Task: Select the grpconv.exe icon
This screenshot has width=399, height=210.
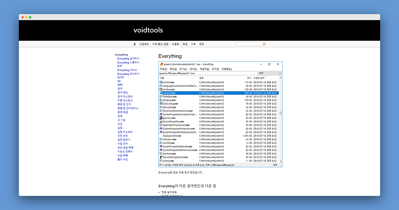Action: pos(161,118)
